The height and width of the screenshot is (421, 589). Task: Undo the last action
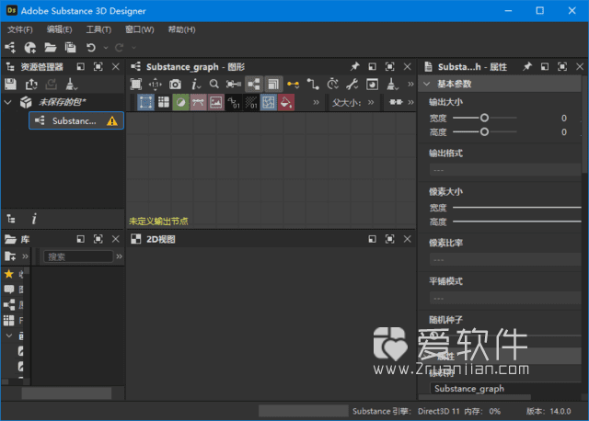click(90, 47)
